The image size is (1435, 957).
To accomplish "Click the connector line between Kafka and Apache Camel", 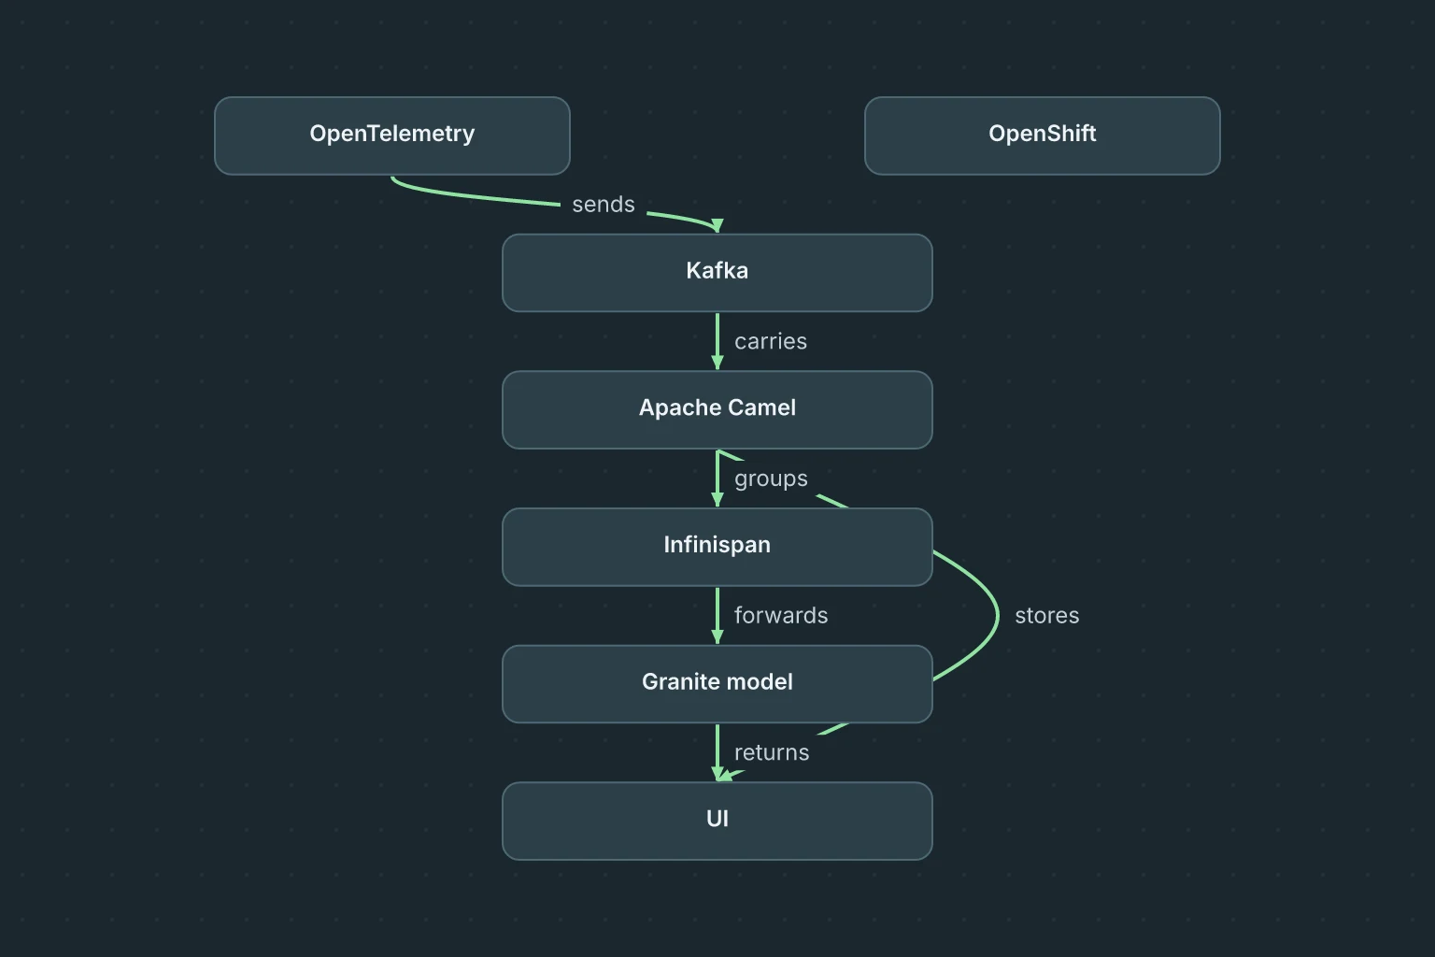I will click(x=717, y=336).
